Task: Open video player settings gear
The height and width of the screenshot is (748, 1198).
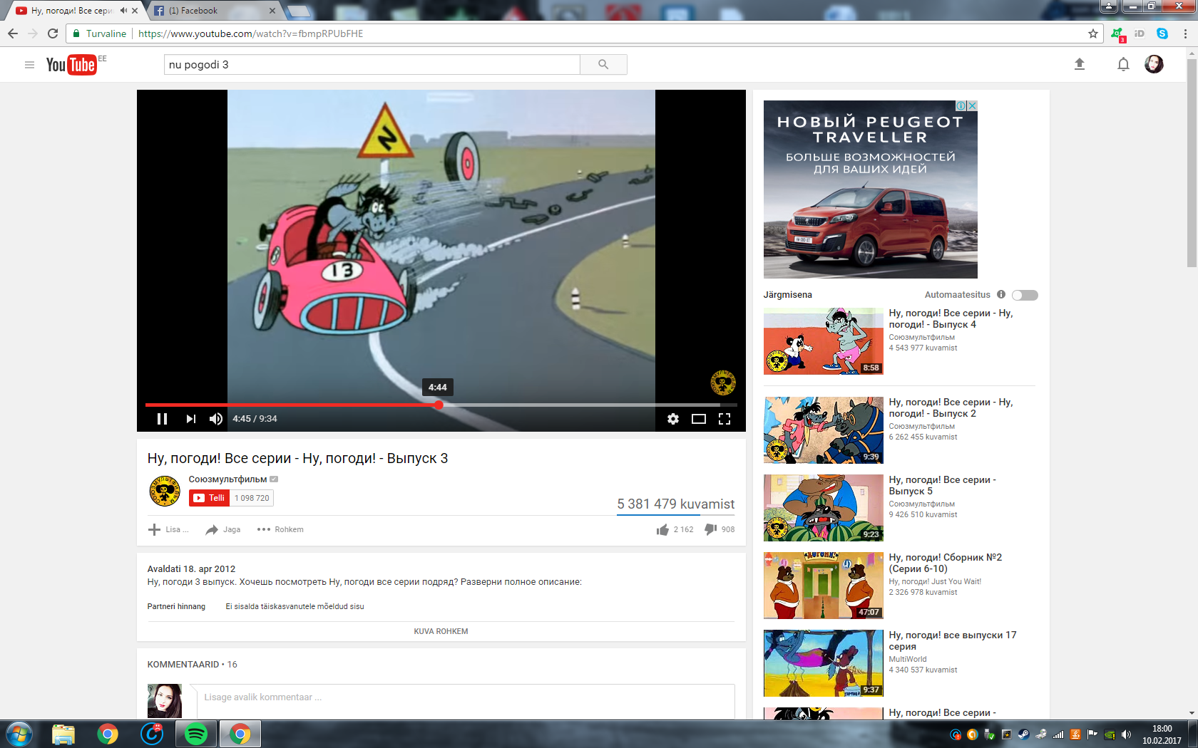Action: pos(673,419)
